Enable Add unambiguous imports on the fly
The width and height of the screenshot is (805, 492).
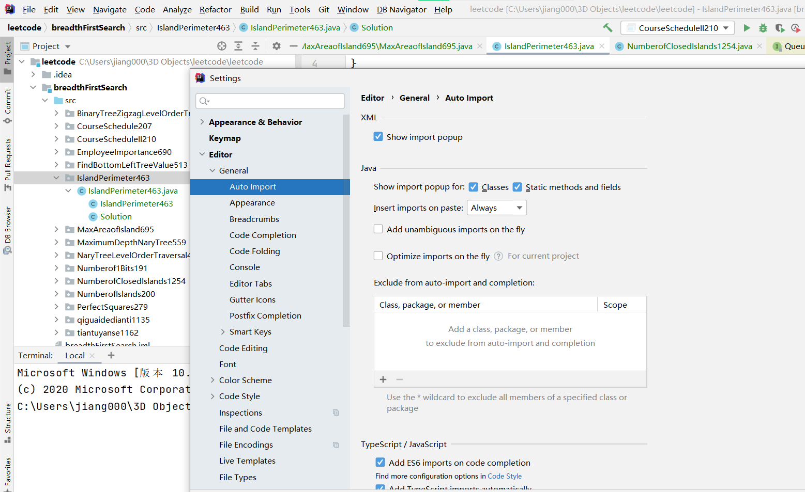[378, 229]
